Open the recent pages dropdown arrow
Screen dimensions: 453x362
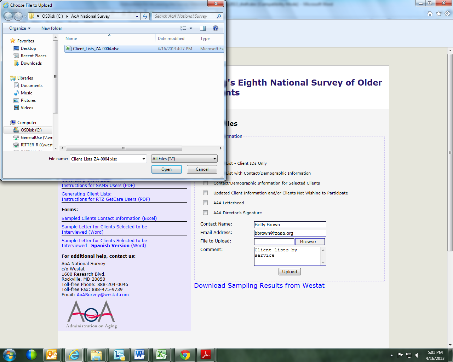click(x=25, y=17)
